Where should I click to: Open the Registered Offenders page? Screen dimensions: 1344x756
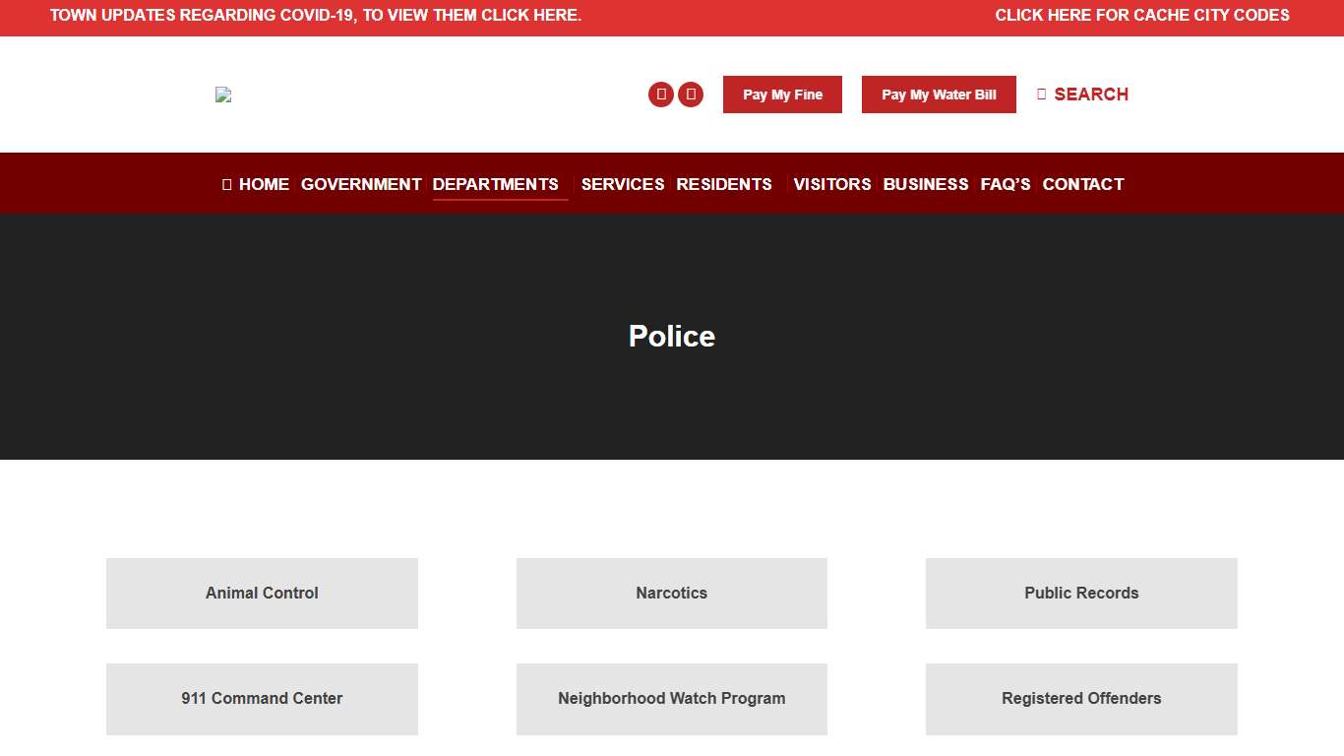[1080, 698]
